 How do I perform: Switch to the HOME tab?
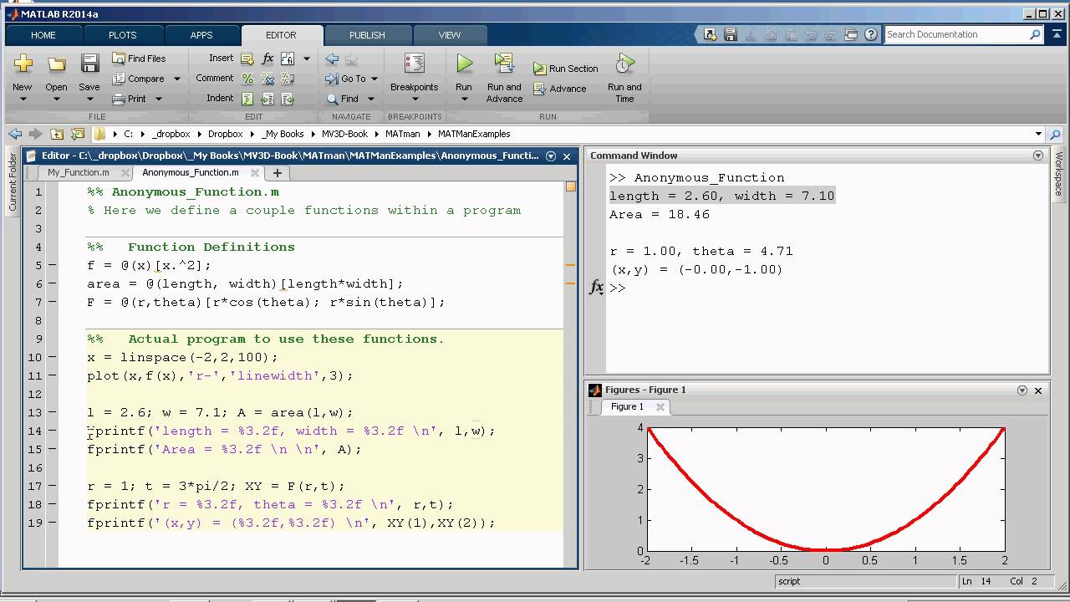pos(43,35)
